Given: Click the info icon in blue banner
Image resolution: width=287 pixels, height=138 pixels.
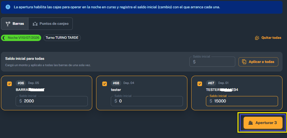Looking at the screenshot, I should [8, 7].
